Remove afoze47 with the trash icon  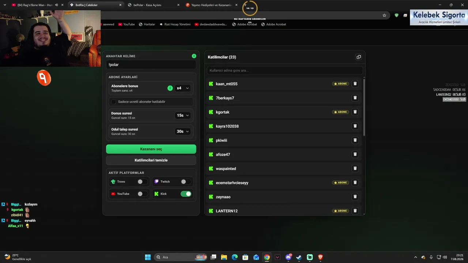(x=355, y=155)
